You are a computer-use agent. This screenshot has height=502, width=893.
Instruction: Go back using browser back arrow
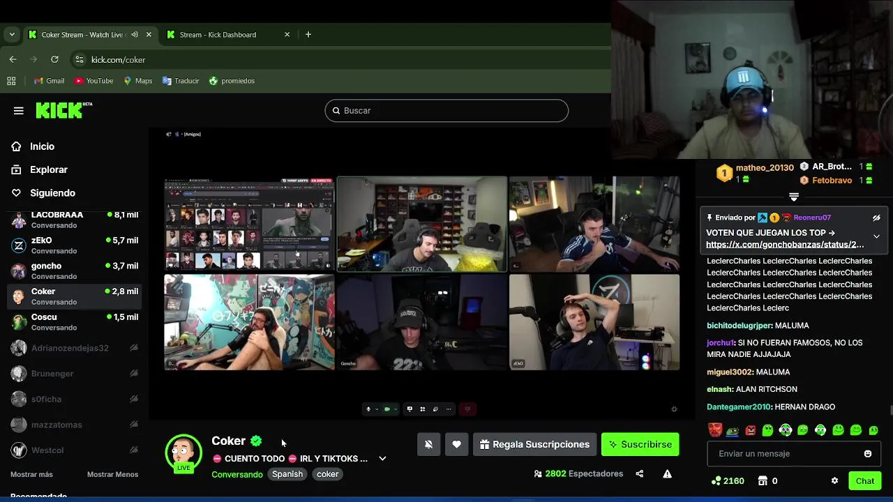point(13,59)
